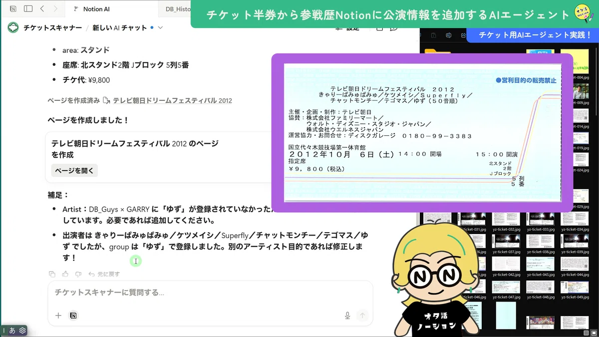599x337 pixels.
Task: Switch to the Notion AI tab
Action: click(112, 8)
